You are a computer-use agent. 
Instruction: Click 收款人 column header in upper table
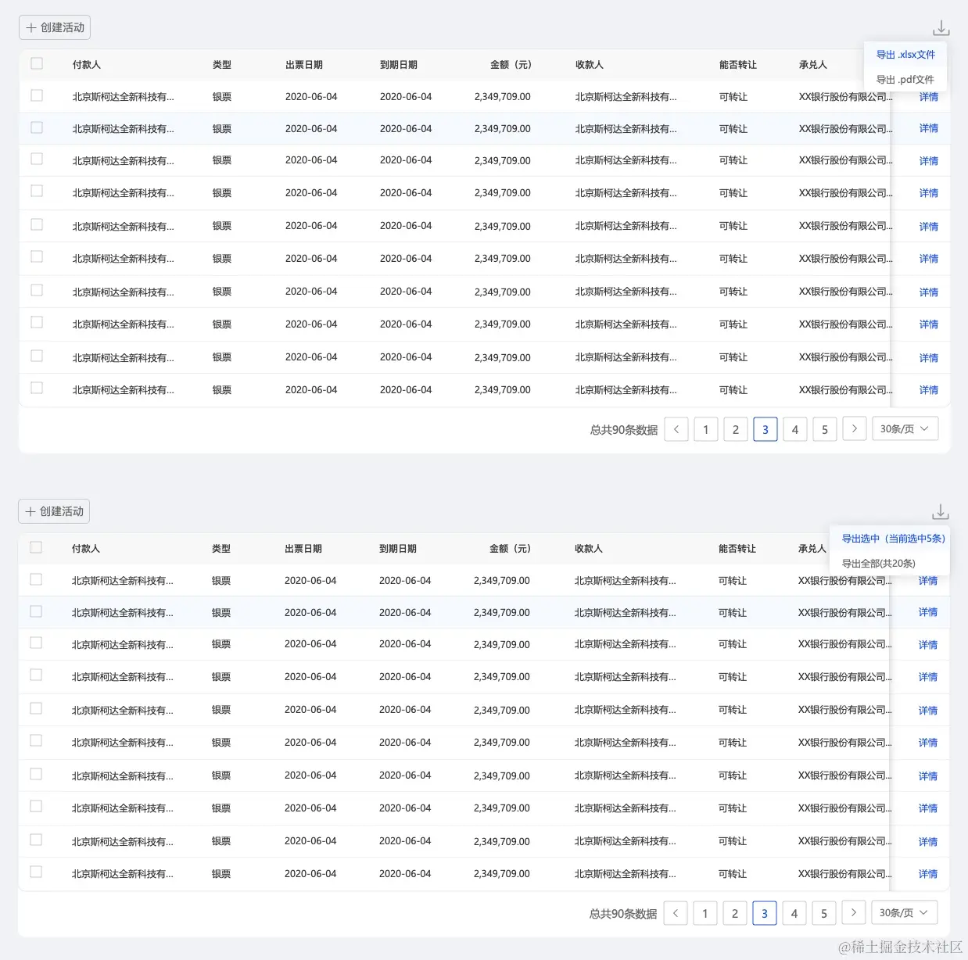[x=590, y=65]
